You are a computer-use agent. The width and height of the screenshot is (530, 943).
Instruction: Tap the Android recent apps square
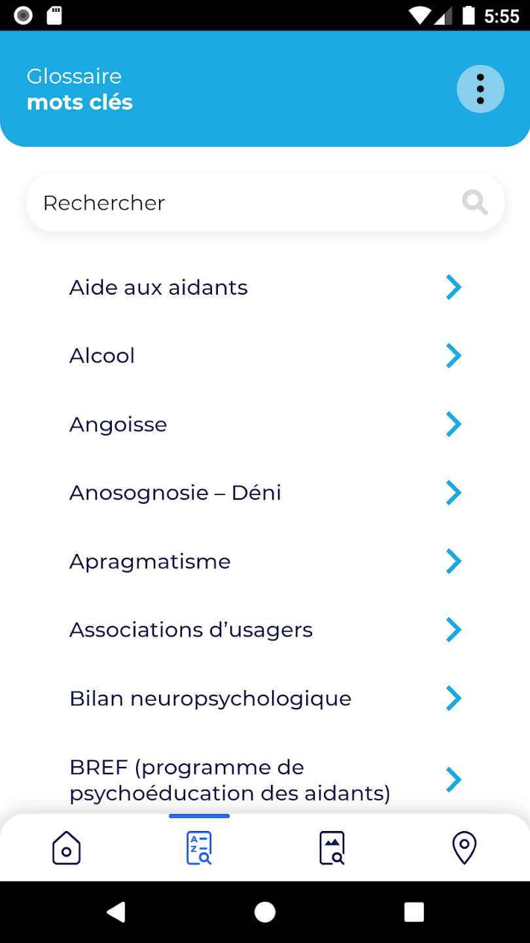click(414, 912)
